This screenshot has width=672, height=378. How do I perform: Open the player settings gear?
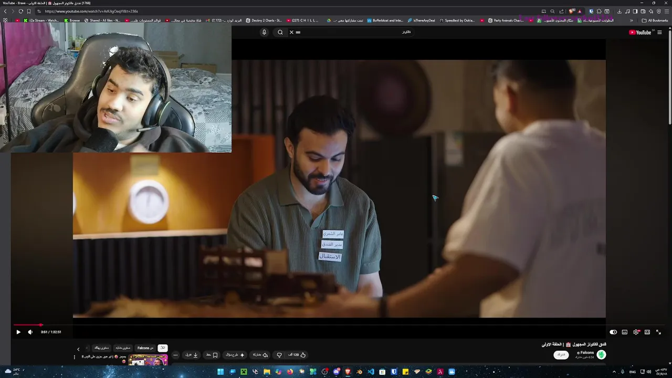coord(636,332)
